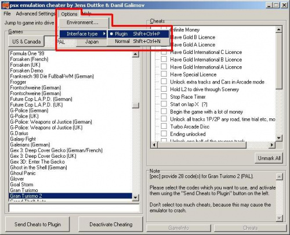Click the games list scroll up arrow
Viewport: 290px width, 235px height.
pos(135,54)
